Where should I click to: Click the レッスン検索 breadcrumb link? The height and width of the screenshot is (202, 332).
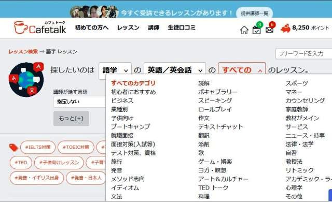tap(23, 52)
